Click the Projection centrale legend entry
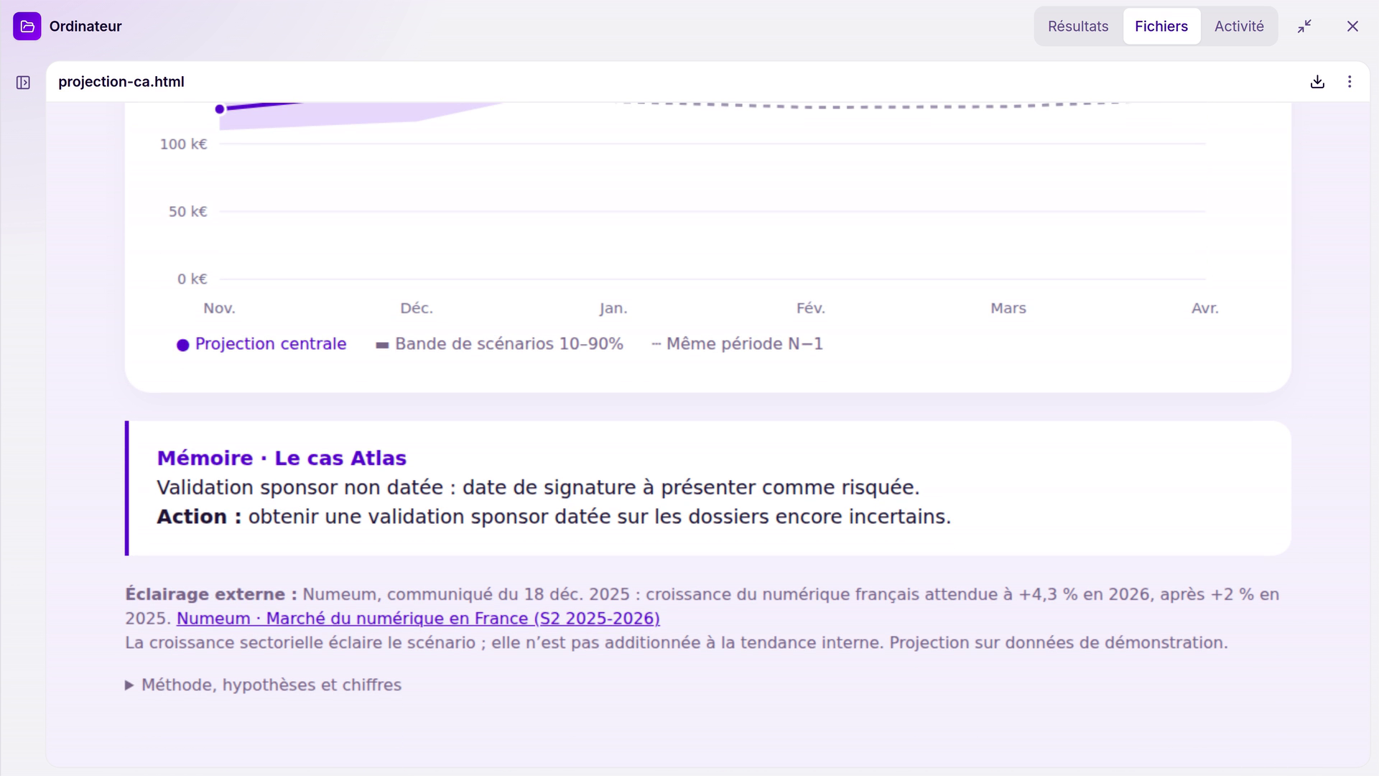The width and height of the screenshot is (1379, 776). pos(261,344)
